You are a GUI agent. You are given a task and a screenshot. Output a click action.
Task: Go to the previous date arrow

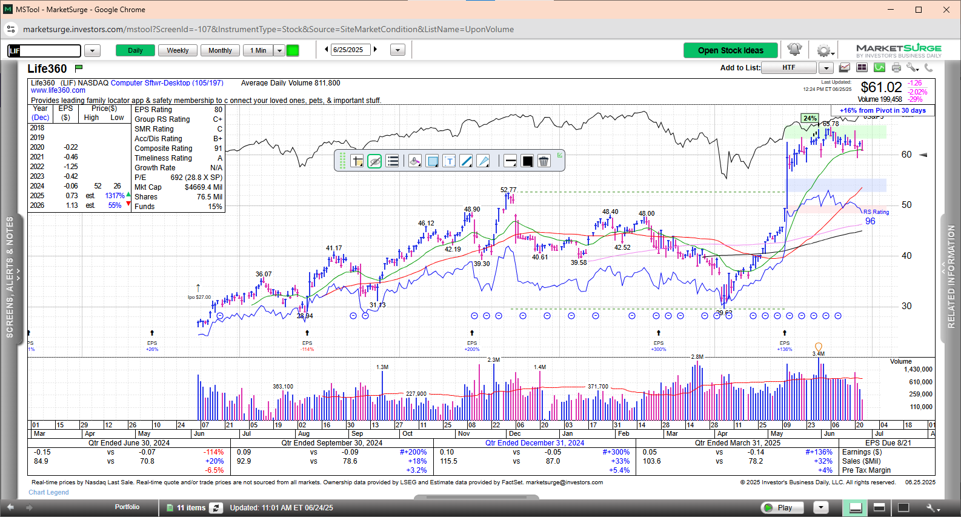coord(327,50)
